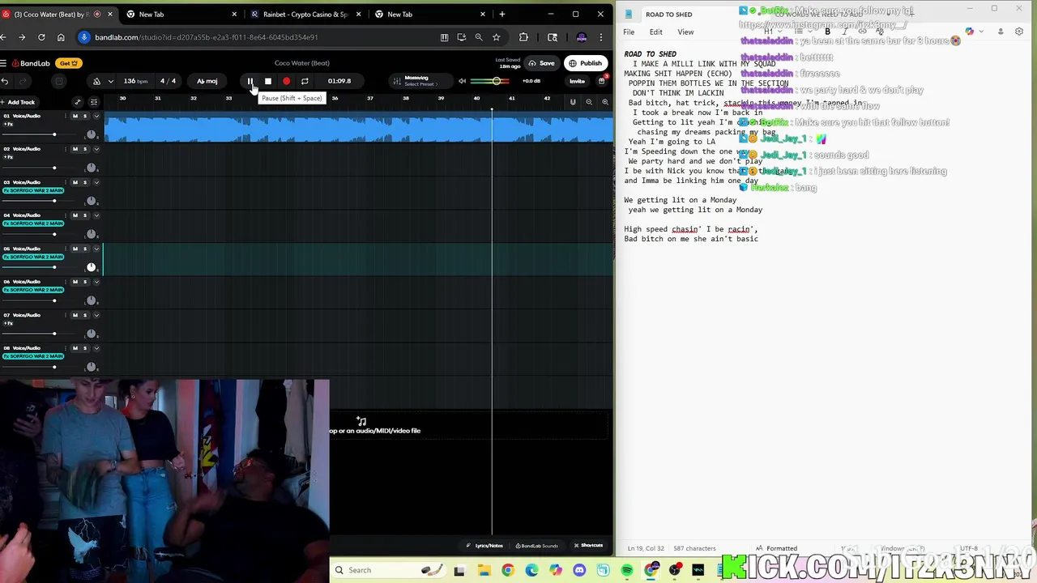Solo track 08 Voice/Audio
Viewport: 1037px width, 583px height.
(84, 348)
